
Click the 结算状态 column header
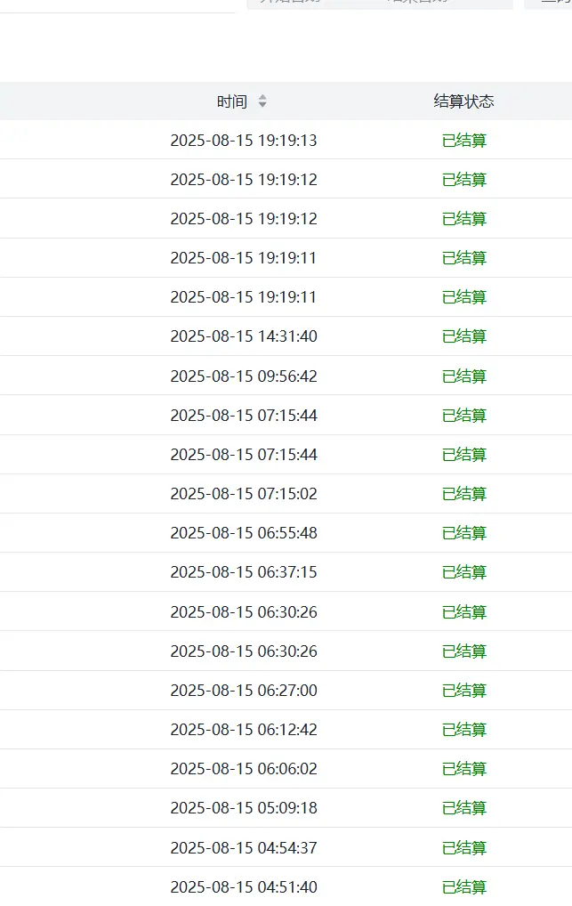[x=464, y=101]
